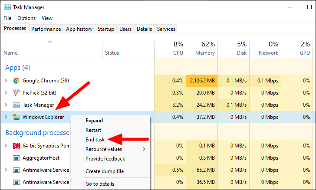Viewport: 316px width, 190px height.
Task: Click the Google Chrome app icon
Action: click(x=16, y=81)
